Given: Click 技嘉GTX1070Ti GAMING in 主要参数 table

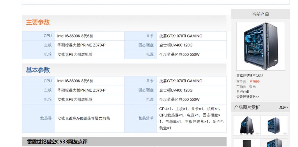Looking at the screenshot, I should click(181, 36).
